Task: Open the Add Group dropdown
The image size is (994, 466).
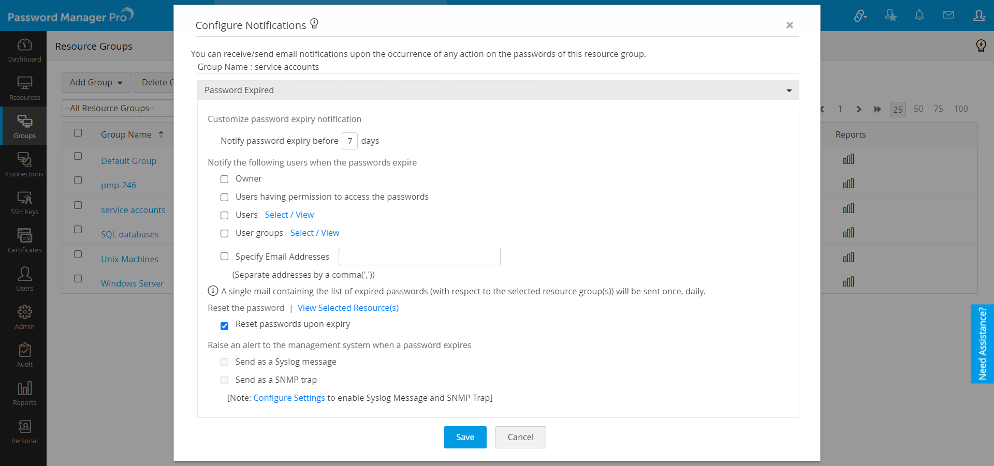Action: (x=96, y=82)
